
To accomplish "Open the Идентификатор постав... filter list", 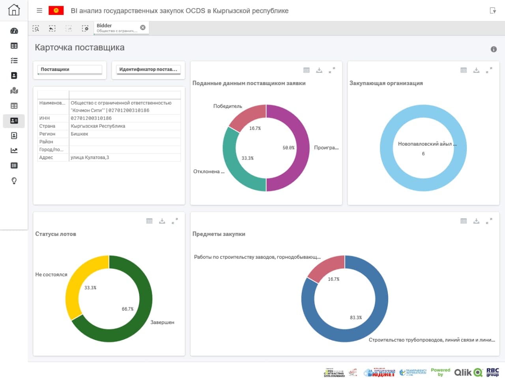I will 148,70.
